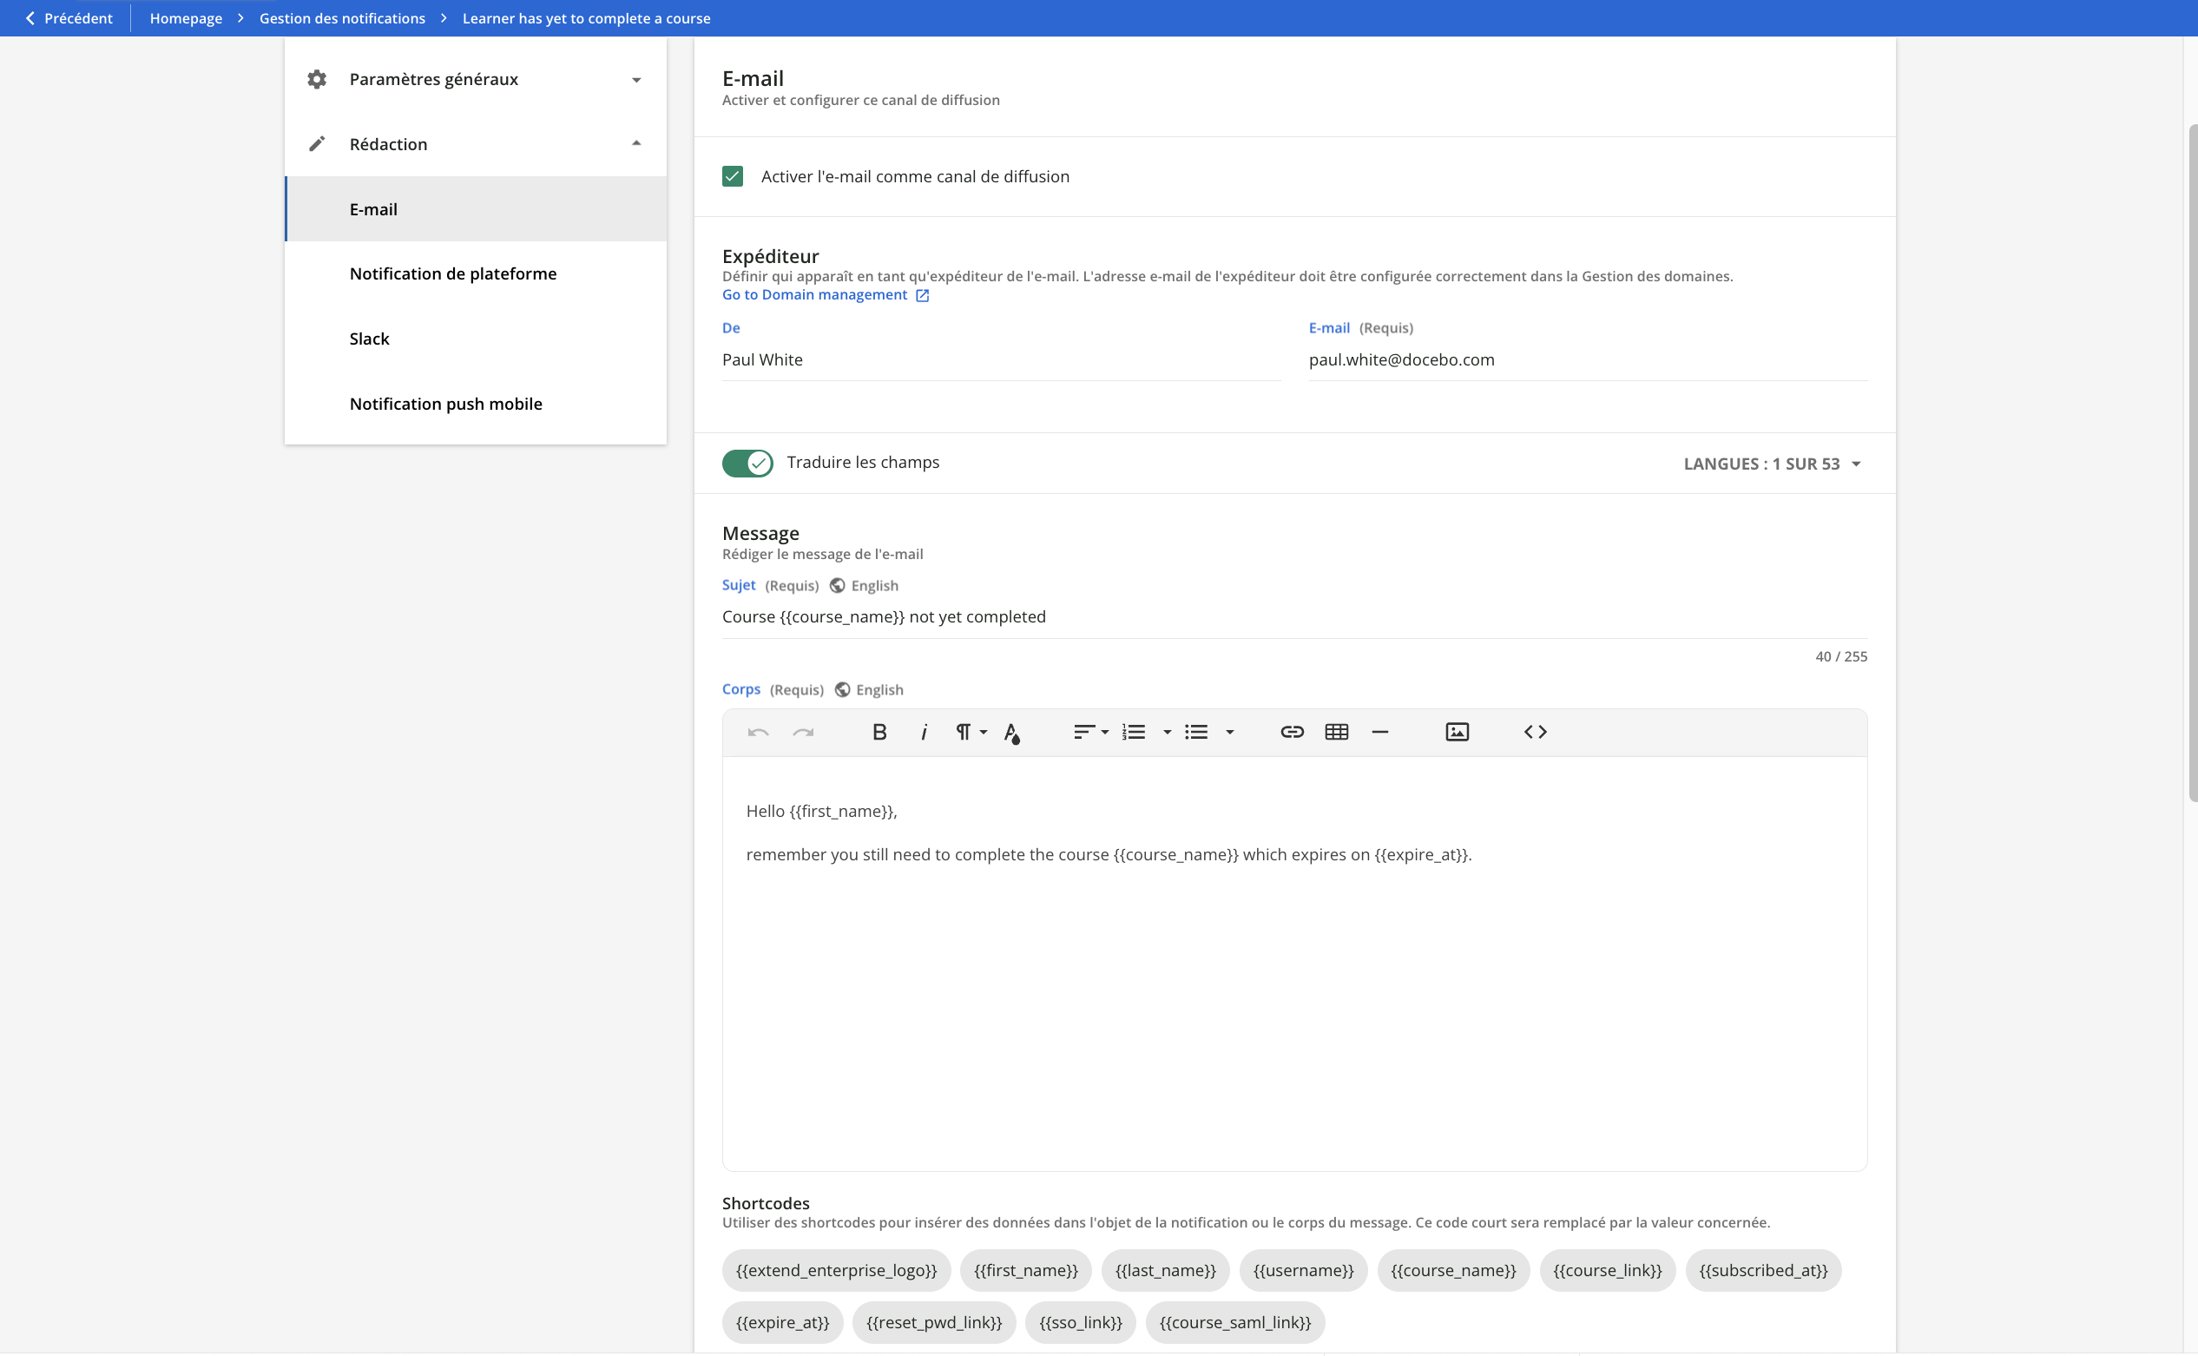Insert a hyperlink via link icon
This screenshot has height=1356, width=2198.
click(x=1292, y=732)
